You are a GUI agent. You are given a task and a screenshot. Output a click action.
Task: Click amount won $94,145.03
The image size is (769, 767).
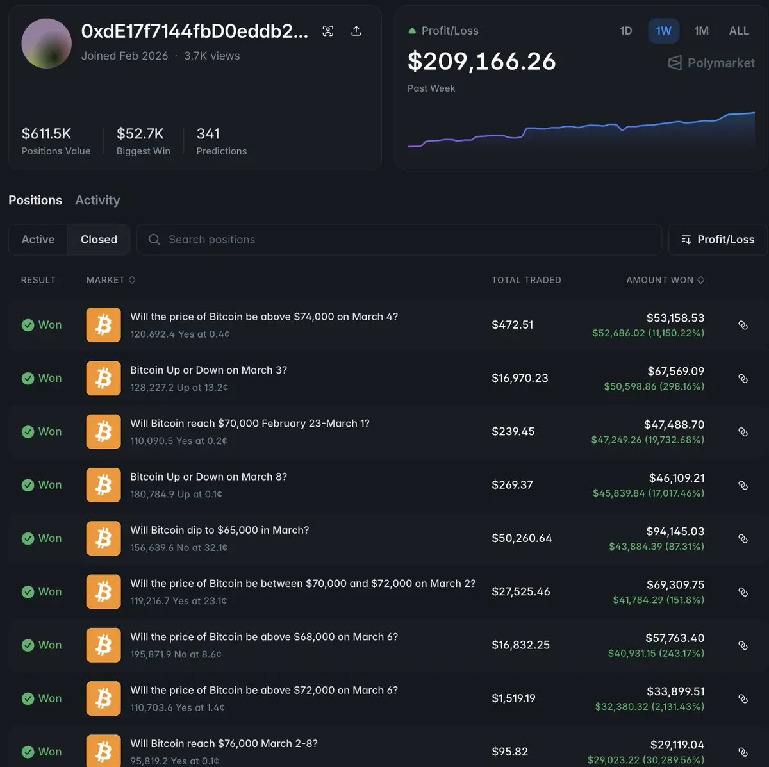(x=675, y=531)
